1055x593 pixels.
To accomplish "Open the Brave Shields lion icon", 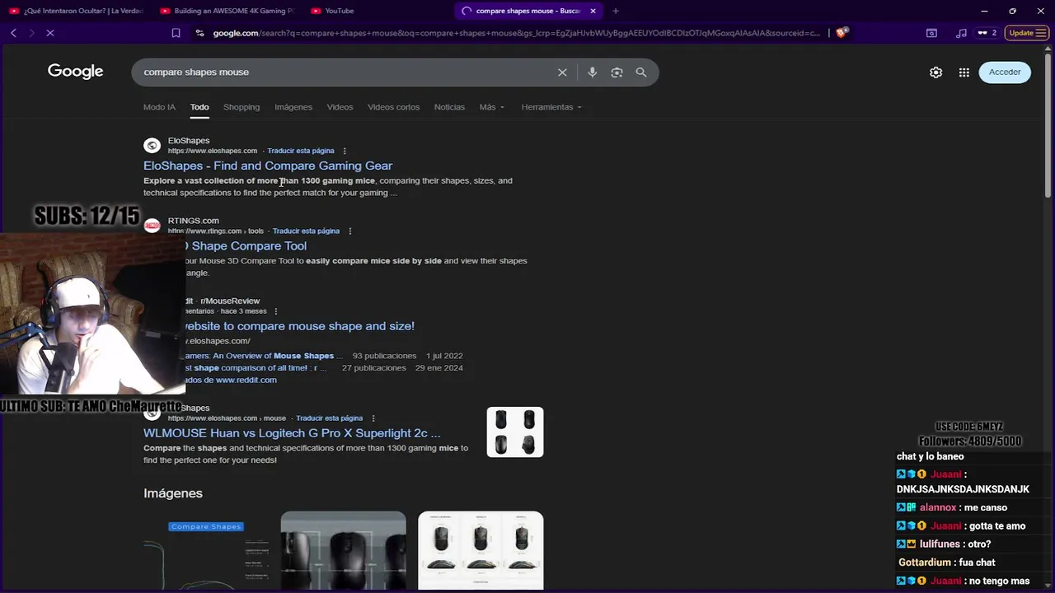I will pyautogui.click(x=841, y=33).
